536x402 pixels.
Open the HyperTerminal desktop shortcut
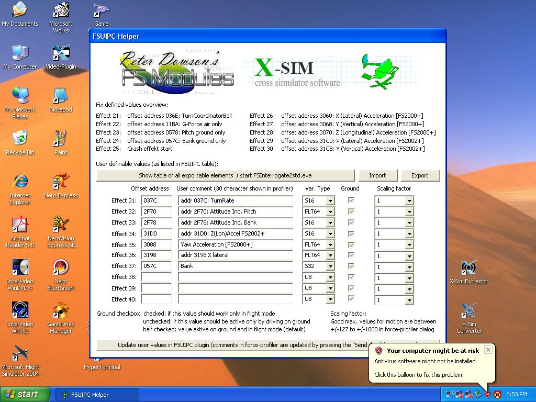pyautogui.click(x=102, y=366)
